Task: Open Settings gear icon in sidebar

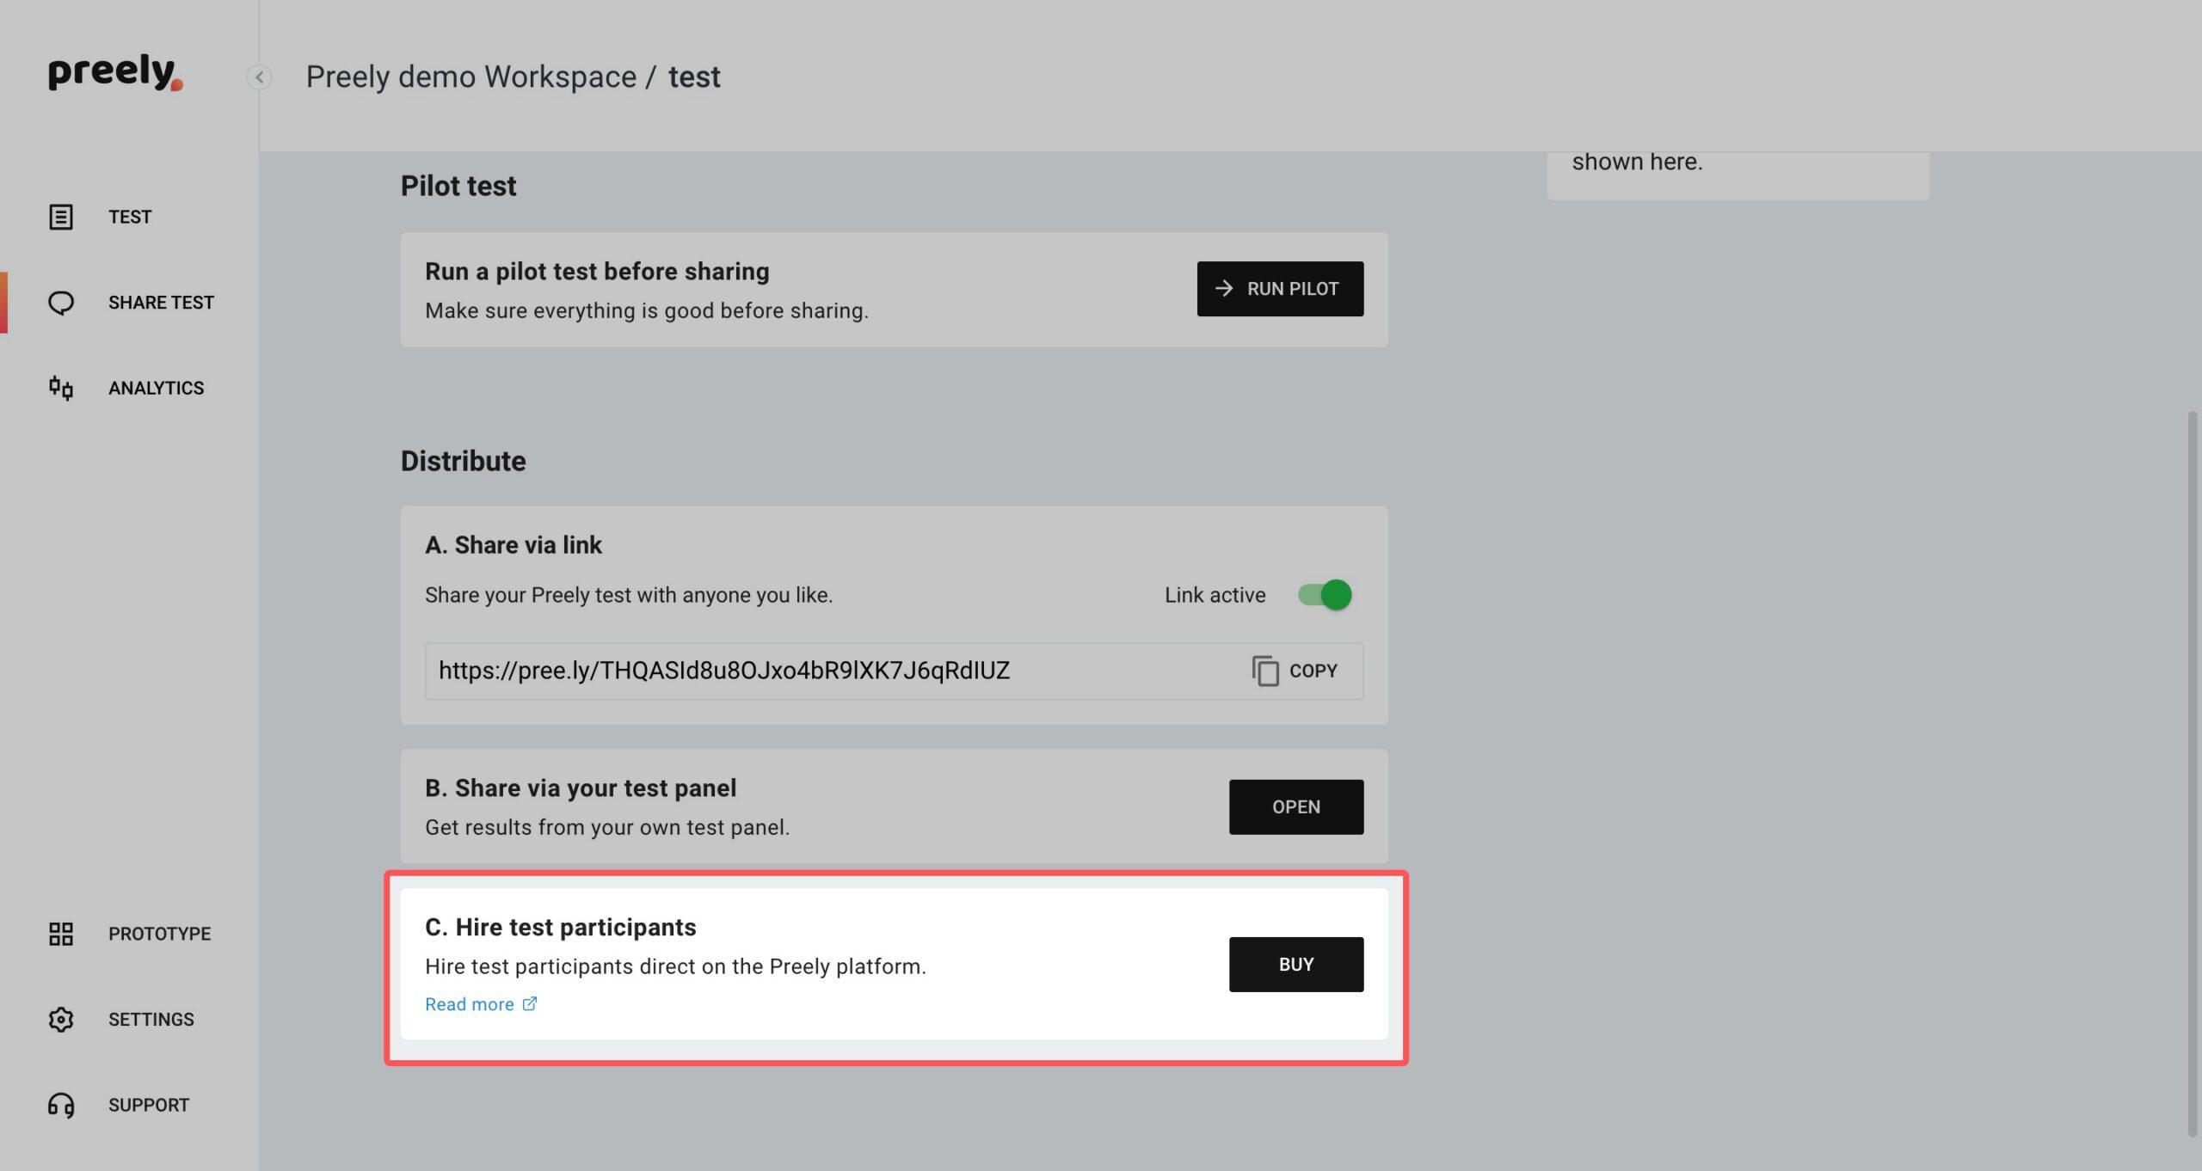Action: tap(61, 1020)
